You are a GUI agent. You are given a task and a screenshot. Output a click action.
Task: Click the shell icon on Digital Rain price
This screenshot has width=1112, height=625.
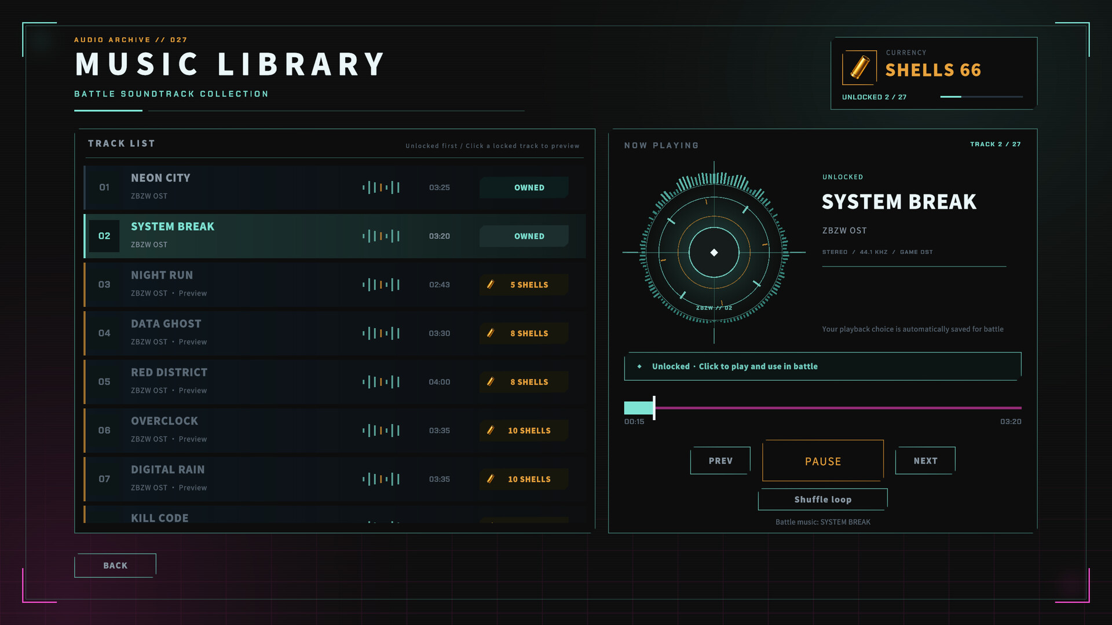click(491, 479)
